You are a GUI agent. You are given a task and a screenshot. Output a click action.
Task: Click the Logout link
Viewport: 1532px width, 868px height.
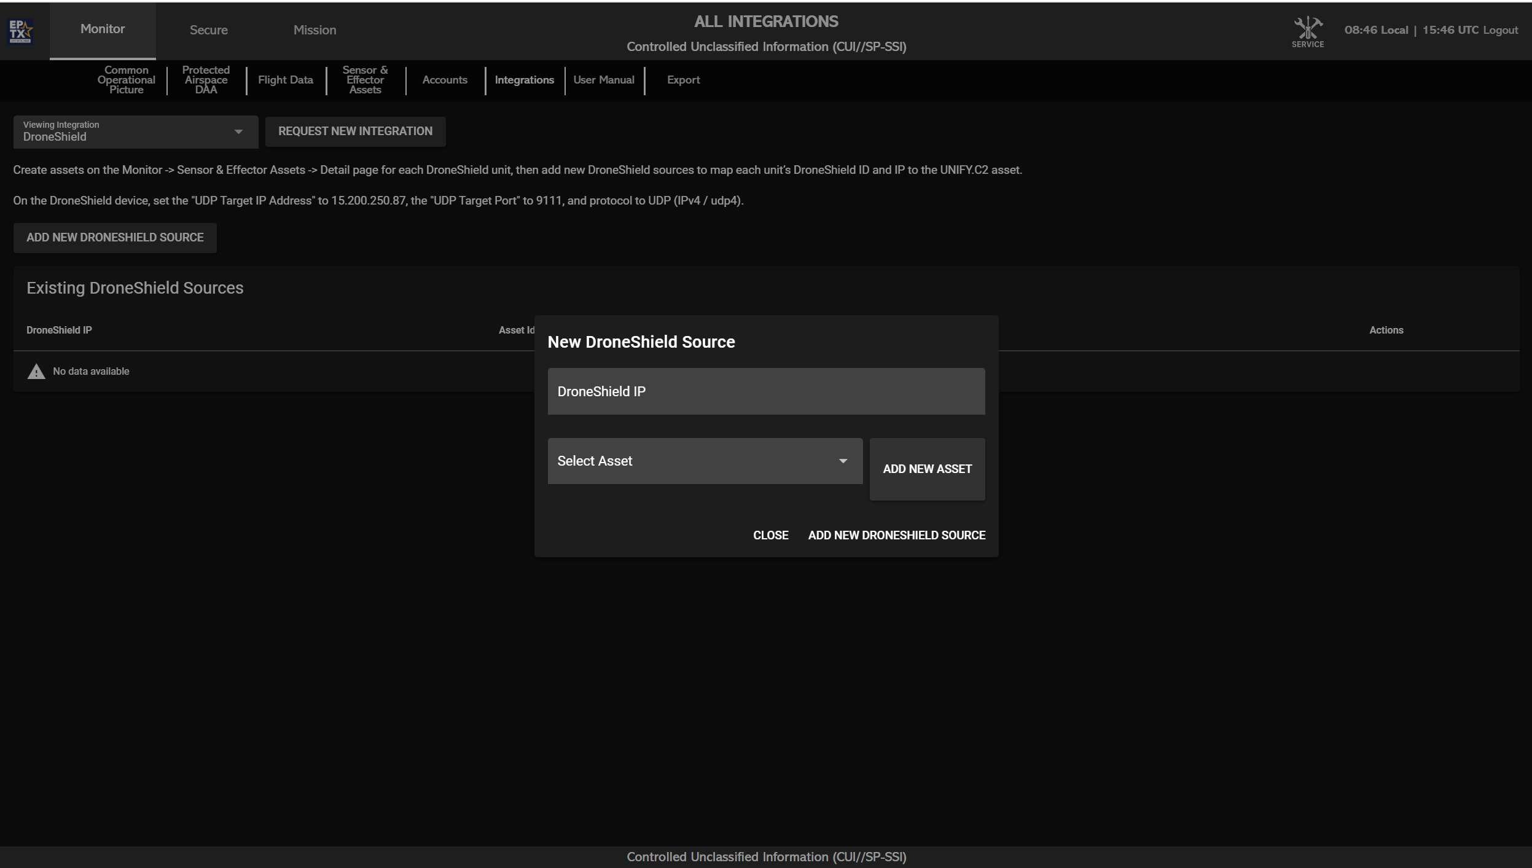1500,30
